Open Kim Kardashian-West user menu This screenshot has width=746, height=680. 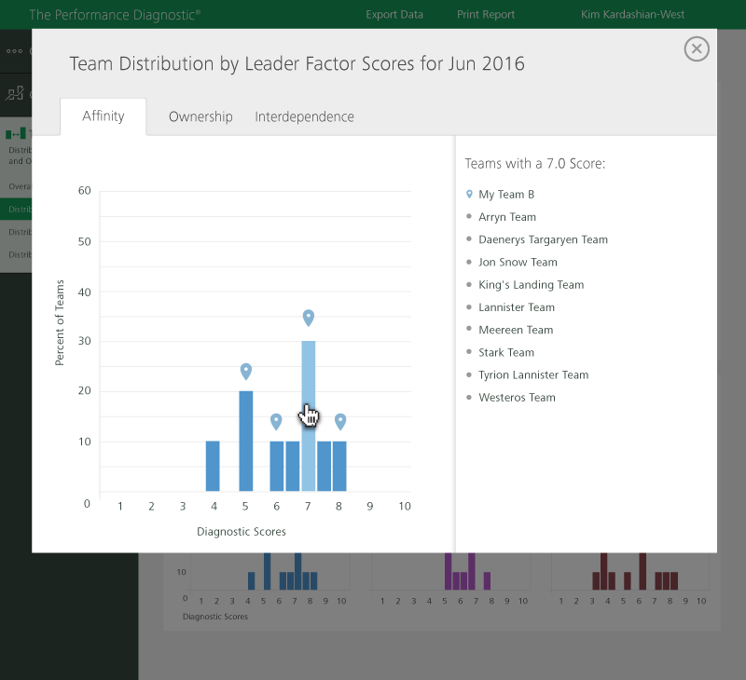pos(632,14)
